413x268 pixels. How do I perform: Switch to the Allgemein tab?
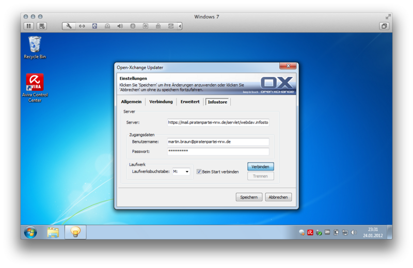[131, 102]
